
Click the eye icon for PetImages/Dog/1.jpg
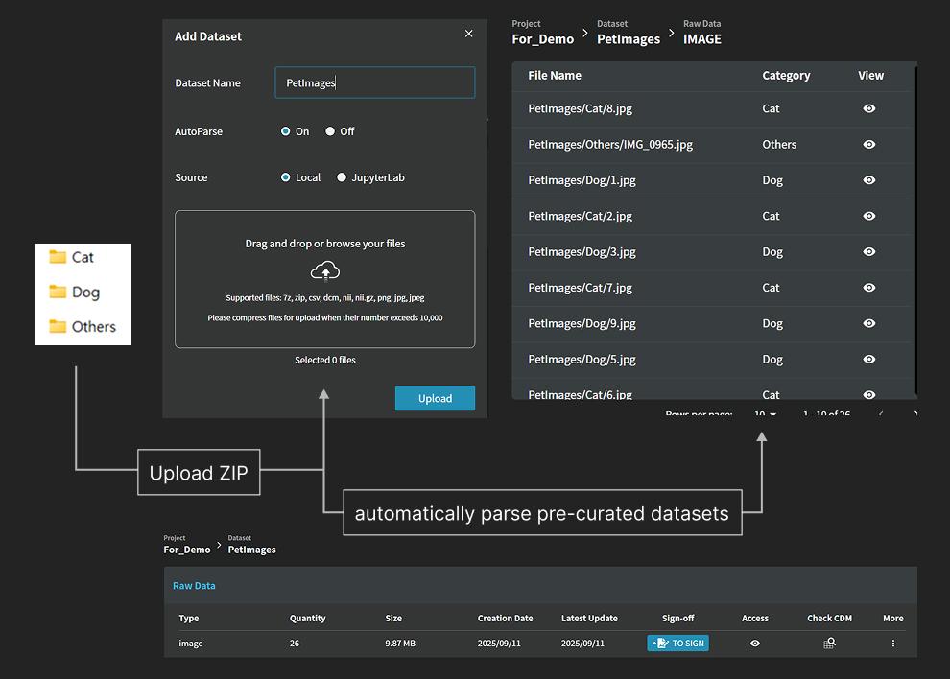(x=868, y=180)
